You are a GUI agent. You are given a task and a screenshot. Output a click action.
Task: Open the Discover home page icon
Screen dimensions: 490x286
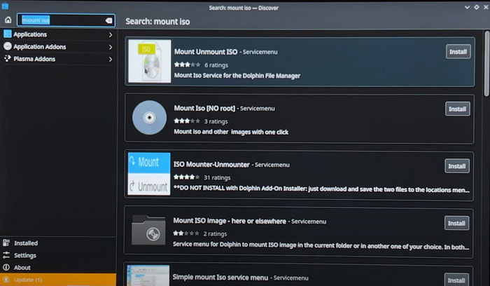[8, 20]
